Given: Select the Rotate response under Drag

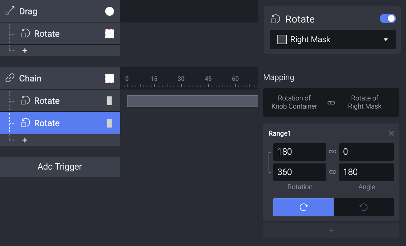Looking at the screenshot, I should pos(60,34).
